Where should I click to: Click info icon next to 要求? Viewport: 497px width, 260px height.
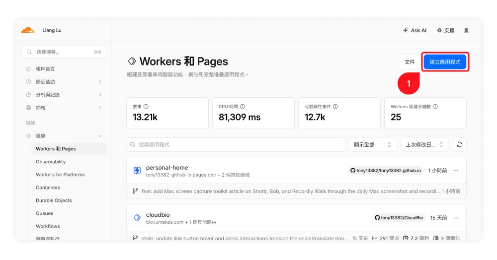(146, 107)
